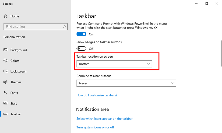Switch to the Themes settings page

click(x=16, y=82)
